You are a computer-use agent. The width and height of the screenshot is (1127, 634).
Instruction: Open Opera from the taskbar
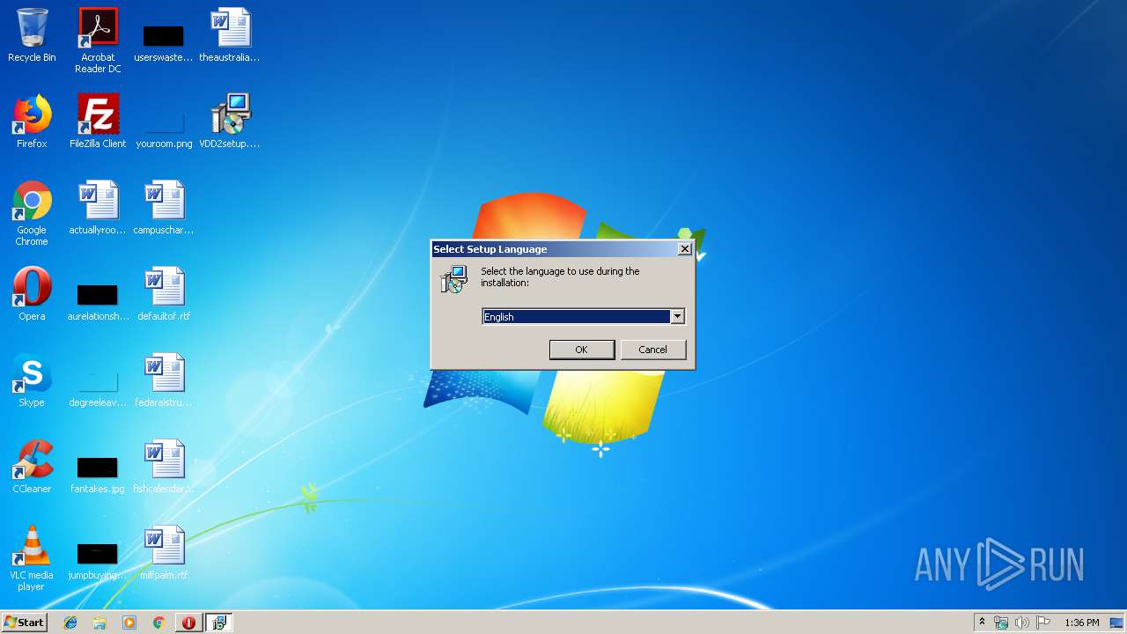click(x=188, y=623)
